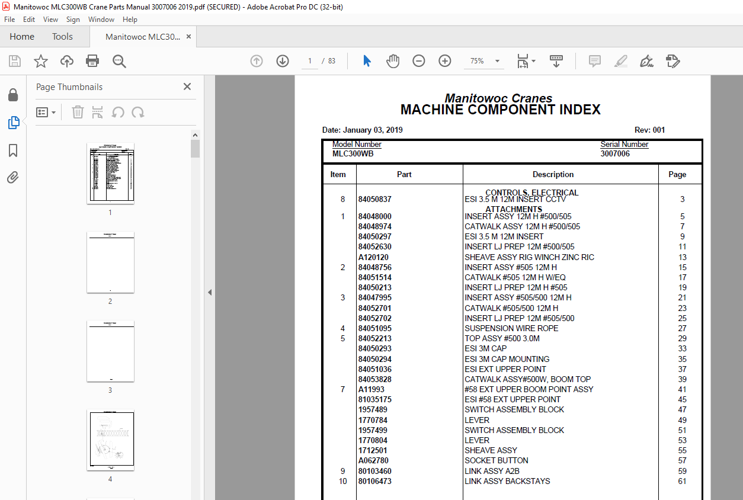Viewport: 743px width, 500px height.
Task: Open the Request signatures tool
Action: 672,61
